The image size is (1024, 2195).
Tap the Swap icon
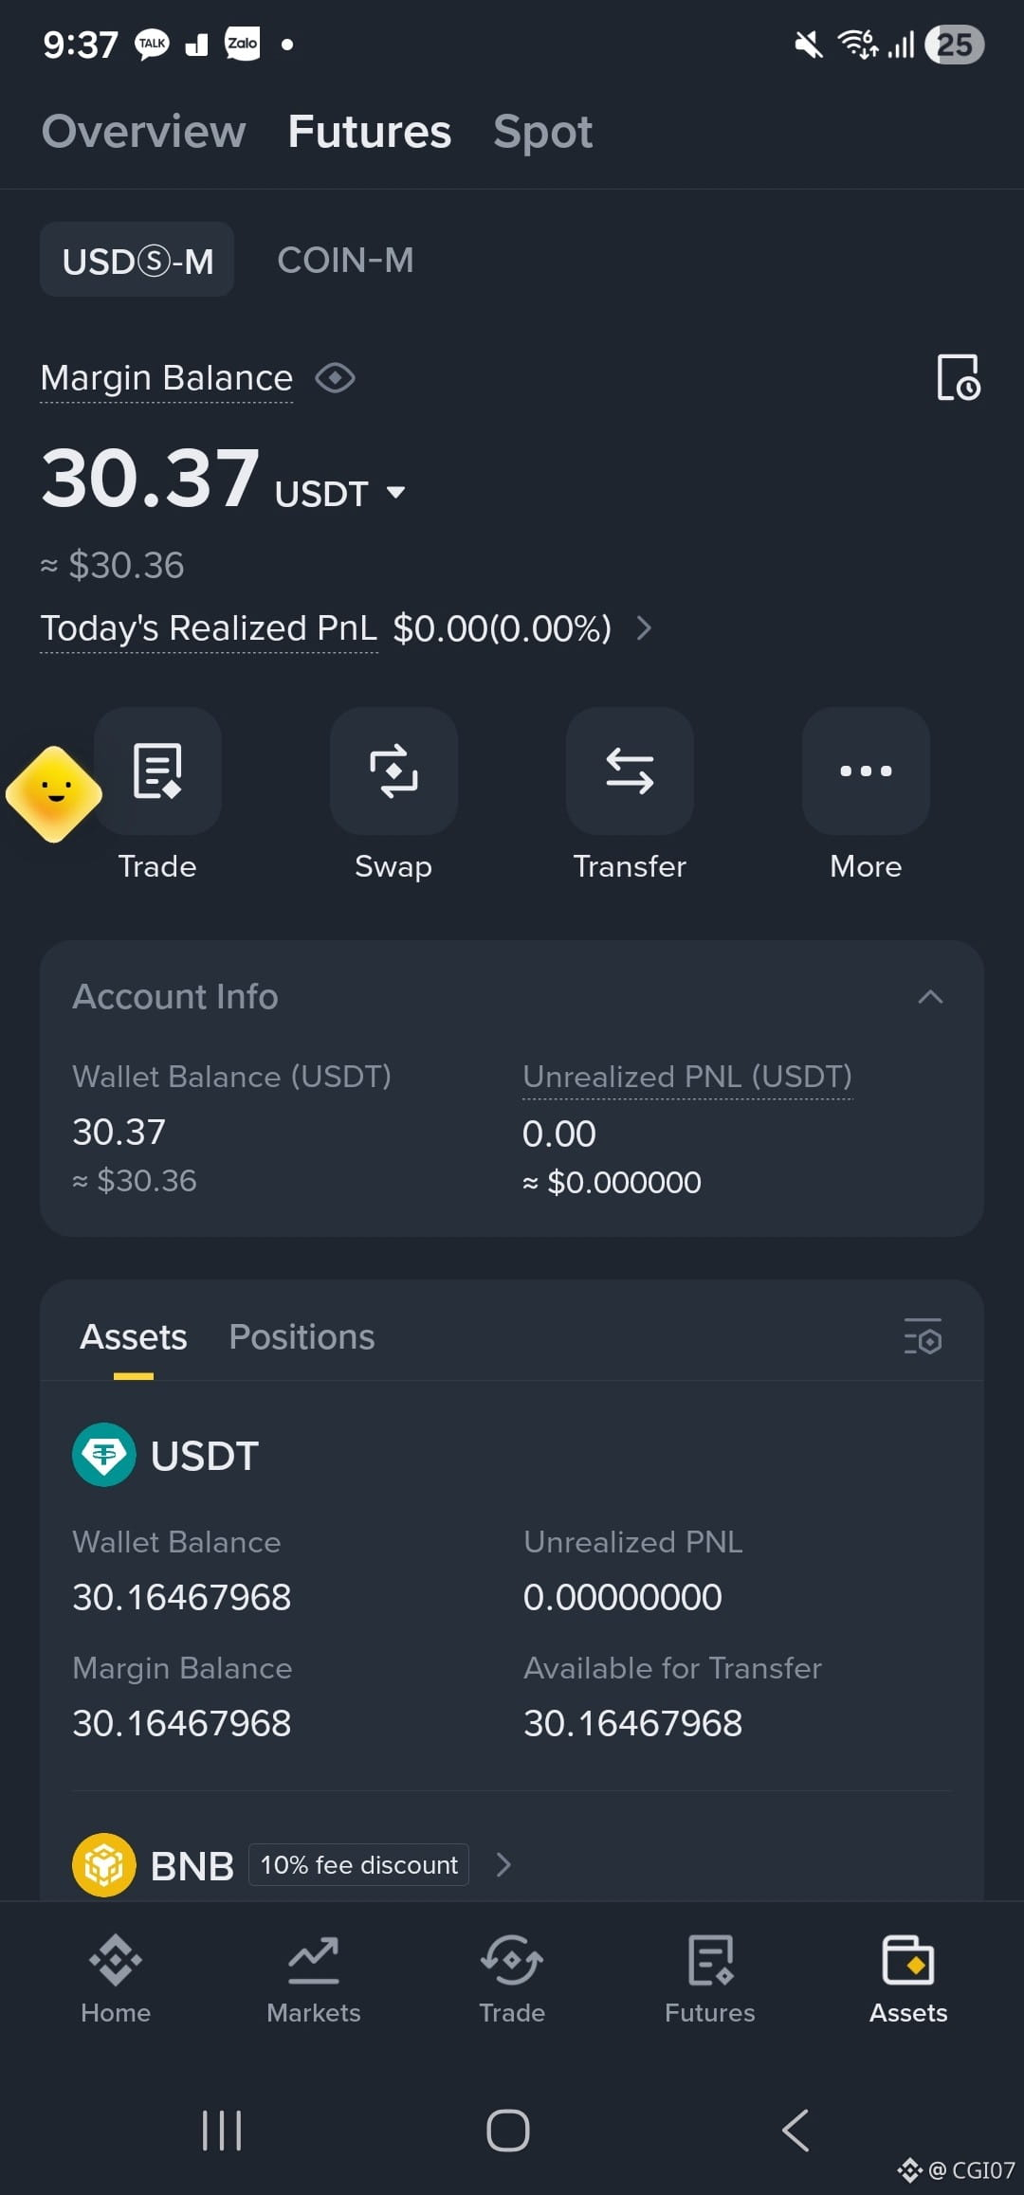393,771
